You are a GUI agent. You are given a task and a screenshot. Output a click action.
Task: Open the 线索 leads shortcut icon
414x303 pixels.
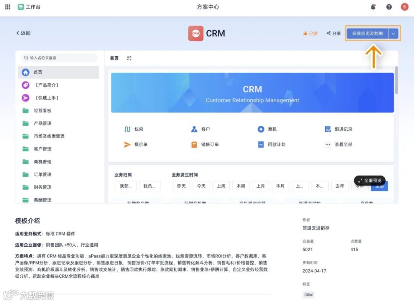127,129
